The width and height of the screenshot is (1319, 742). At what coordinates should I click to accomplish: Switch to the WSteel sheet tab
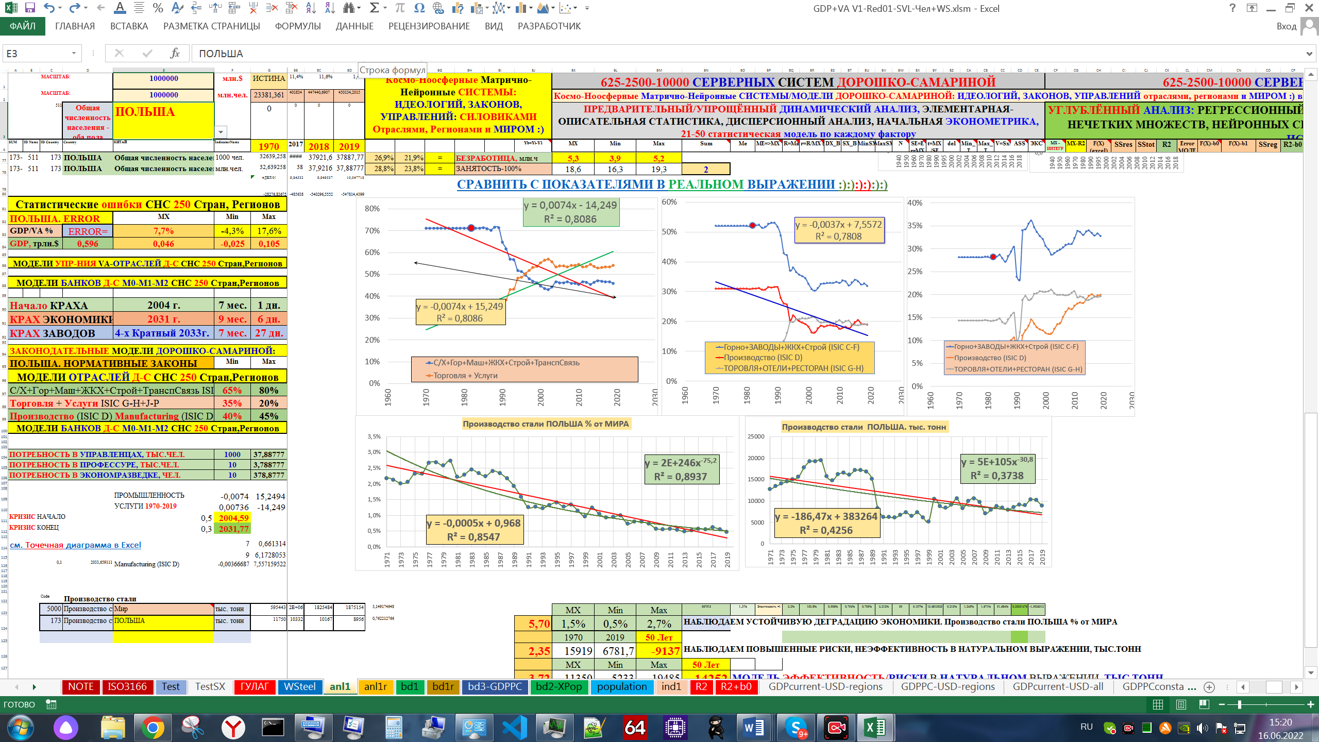pyautogui.click(x=299, y=686)
